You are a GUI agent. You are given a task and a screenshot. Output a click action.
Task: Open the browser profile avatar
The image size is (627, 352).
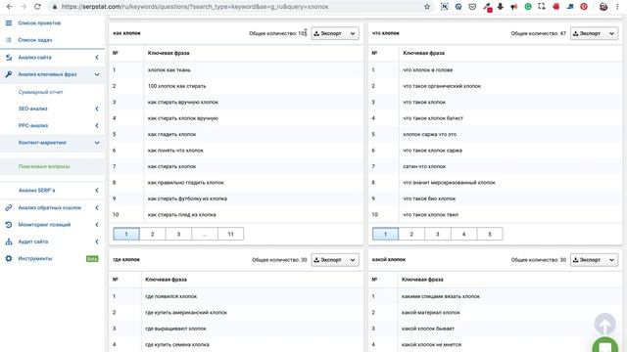(603, 7)
